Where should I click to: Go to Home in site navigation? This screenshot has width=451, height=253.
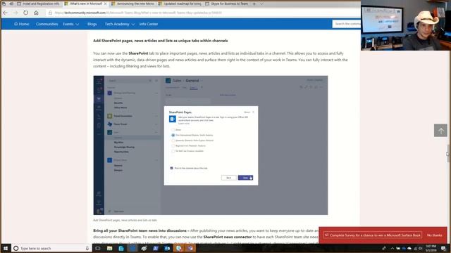coord(22,24)
